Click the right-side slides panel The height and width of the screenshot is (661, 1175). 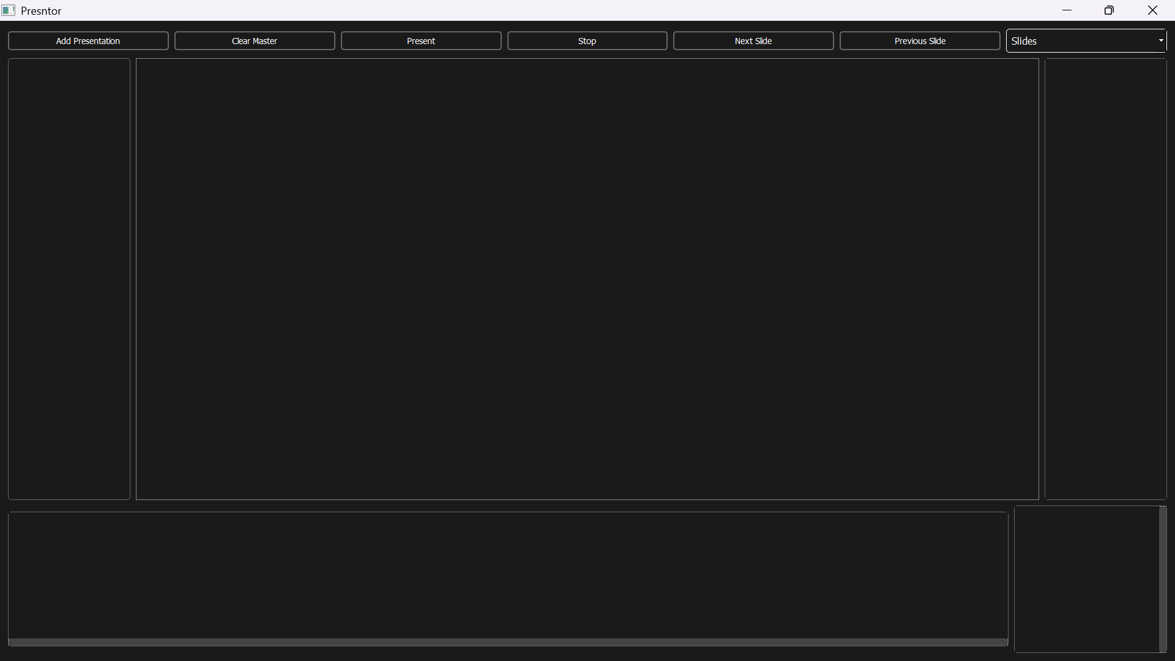click(1105, 278)
